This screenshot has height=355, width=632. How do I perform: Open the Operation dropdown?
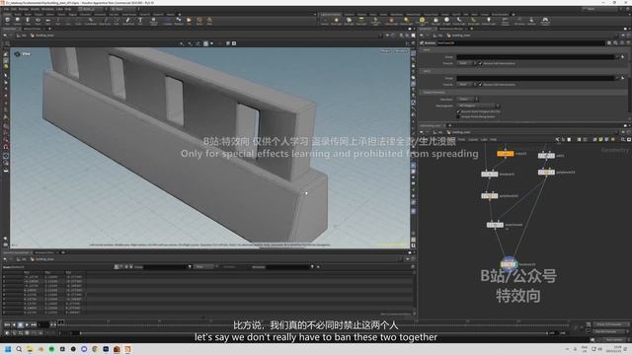[467, 99]
